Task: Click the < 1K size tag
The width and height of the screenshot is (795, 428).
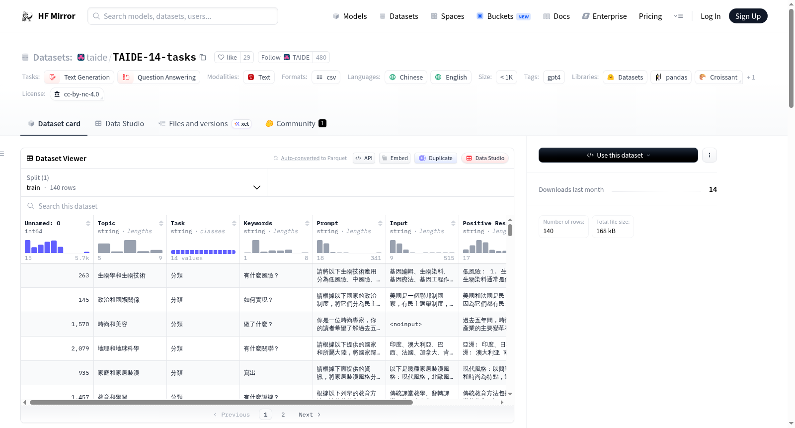Action: click(x=506, y=77)
